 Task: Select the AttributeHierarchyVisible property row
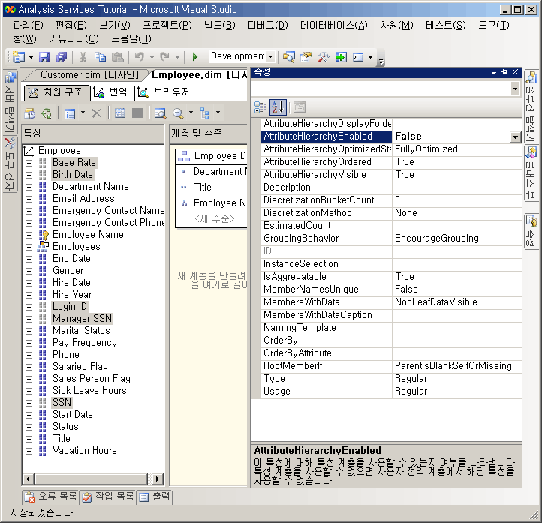pyautogui.click(x=391, y=175)
